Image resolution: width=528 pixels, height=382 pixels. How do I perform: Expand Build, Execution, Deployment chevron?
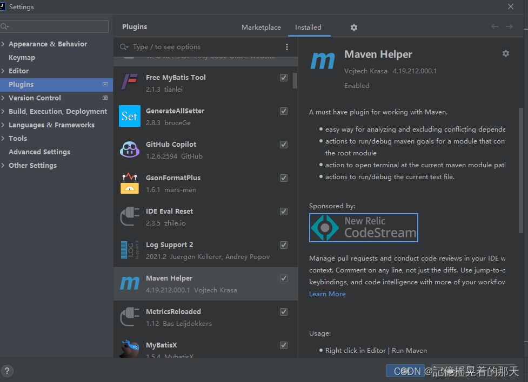coord(3,111)
